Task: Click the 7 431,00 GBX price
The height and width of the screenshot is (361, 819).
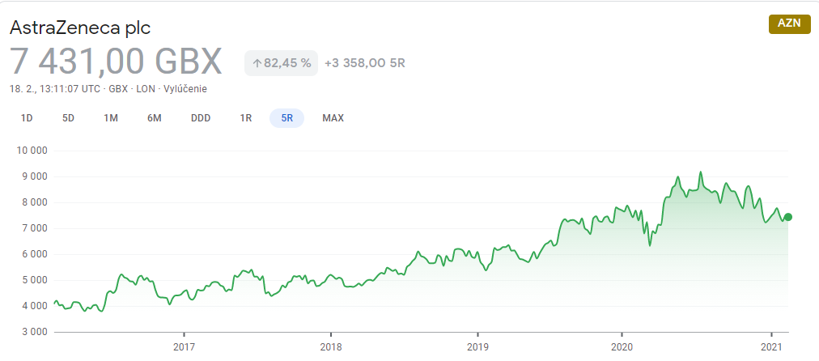Action: click(x=116, y=62)
